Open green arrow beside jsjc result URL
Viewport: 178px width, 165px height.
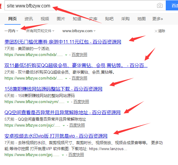tap(64, 126)
